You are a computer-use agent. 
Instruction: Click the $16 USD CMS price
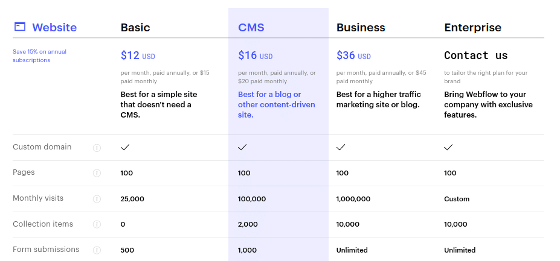tap(256, 55)
